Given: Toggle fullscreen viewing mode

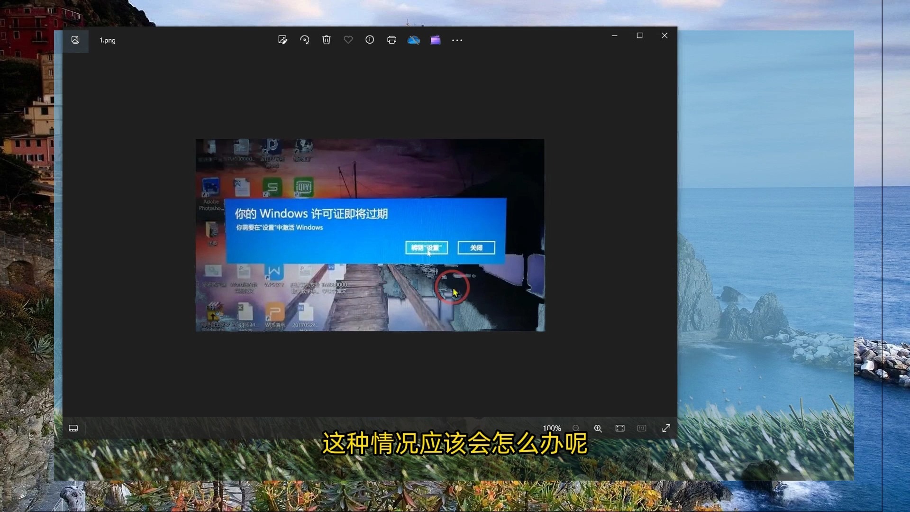Looking at the screenshot, I should [666, 428].
